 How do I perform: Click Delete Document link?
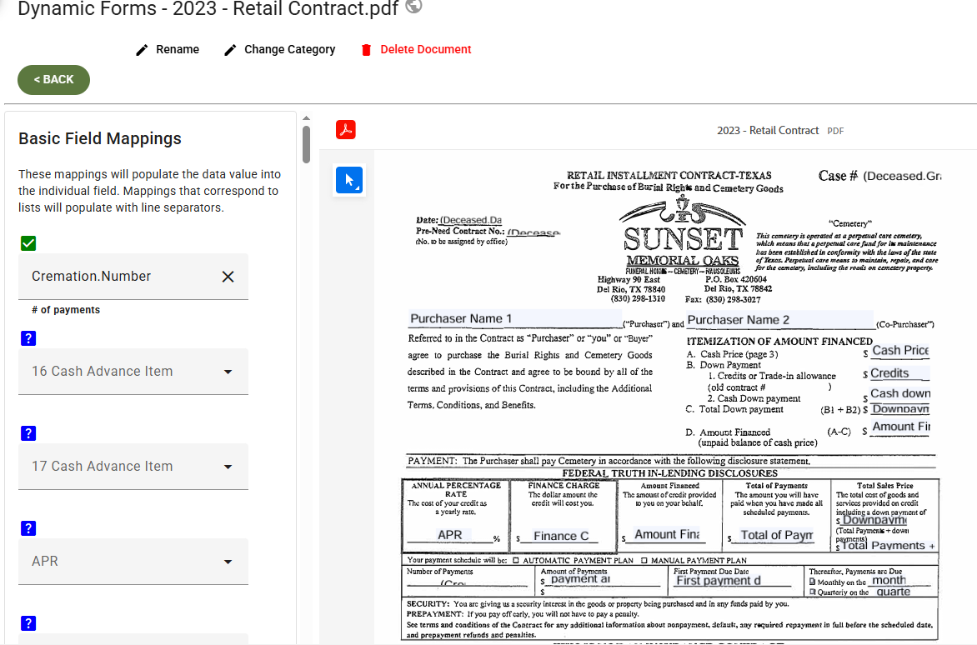[426, 49]
